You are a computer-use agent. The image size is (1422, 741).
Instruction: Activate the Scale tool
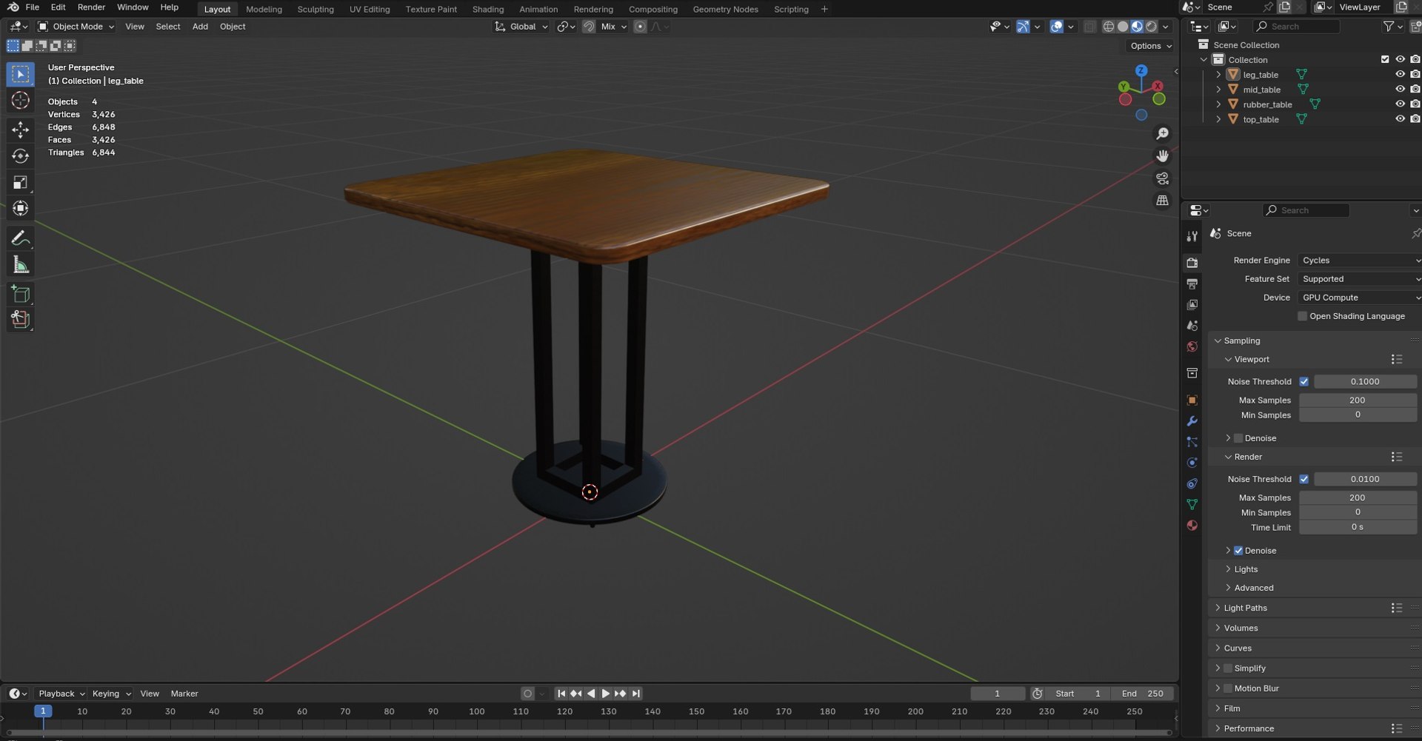point(21,182)
